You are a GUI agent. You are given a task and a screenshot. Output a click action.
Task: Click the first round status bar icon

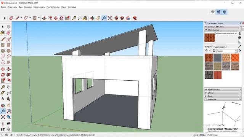point(2,135)
